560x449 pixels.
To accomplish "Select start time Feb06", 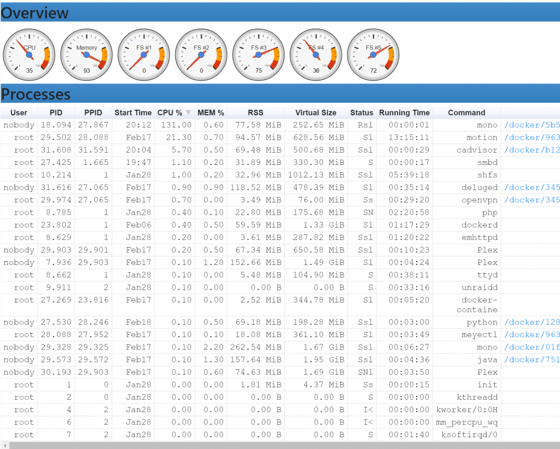I will (x=138, y=225).
